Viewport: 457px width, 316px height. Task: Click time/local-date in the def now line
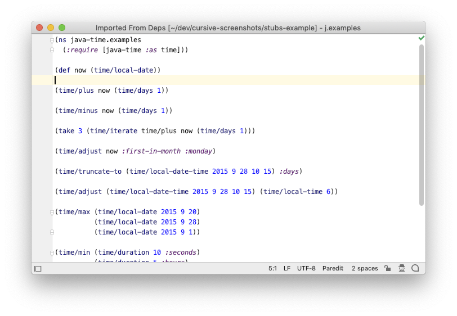[x=124, y=70]
